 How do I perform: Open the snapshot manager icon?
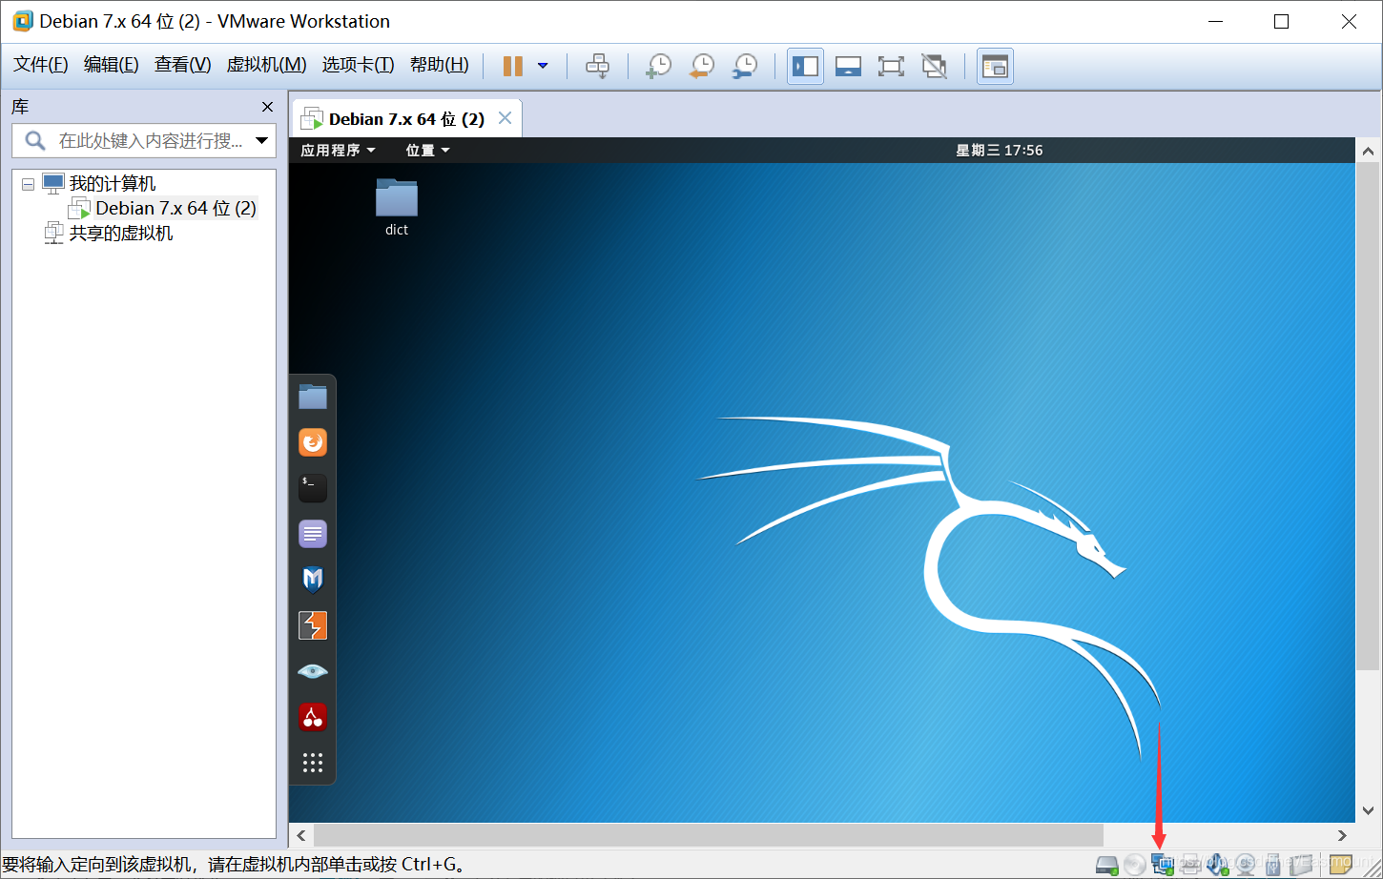pos(745,66)
